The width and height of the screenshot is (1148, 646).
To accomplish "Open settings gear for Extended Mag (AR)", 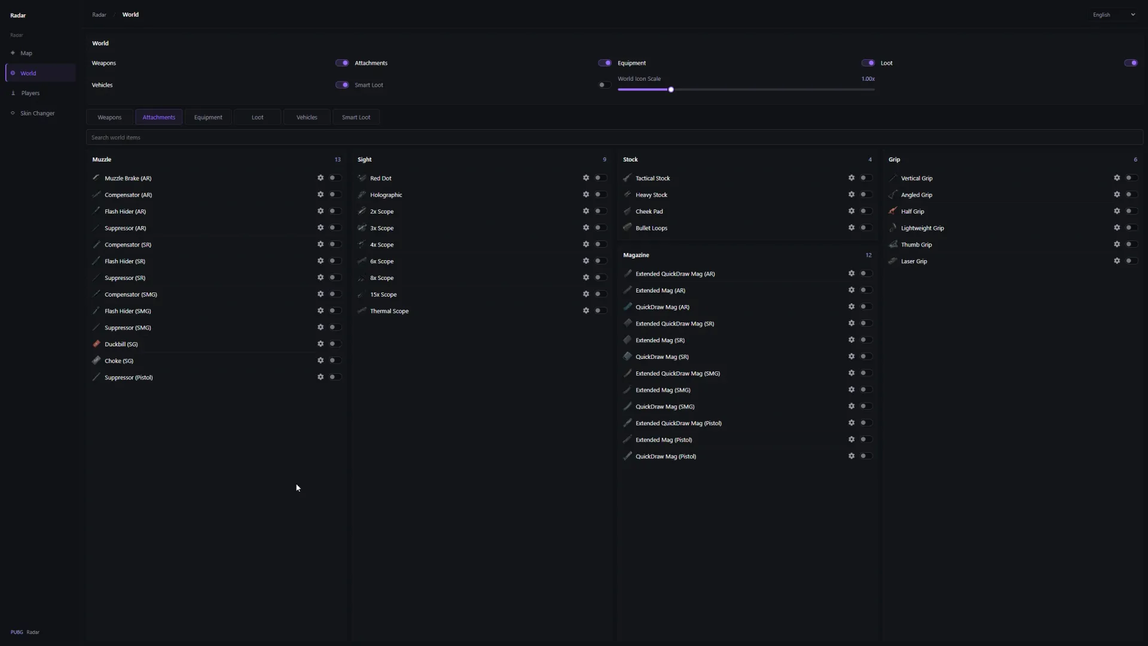I will [851, 290].
